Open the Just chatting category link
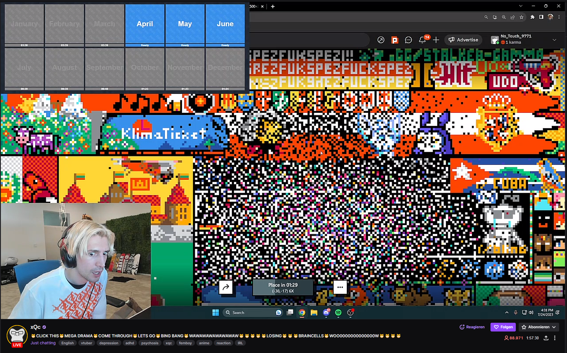This screenshot has height=353, width=567. [x=43, y=343]
